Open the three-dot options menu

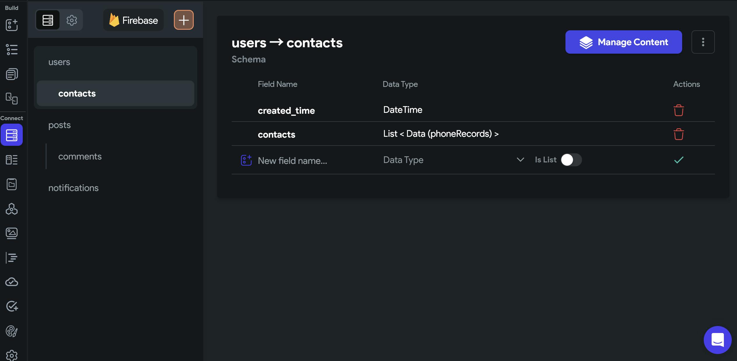click(x=703, y=42)
